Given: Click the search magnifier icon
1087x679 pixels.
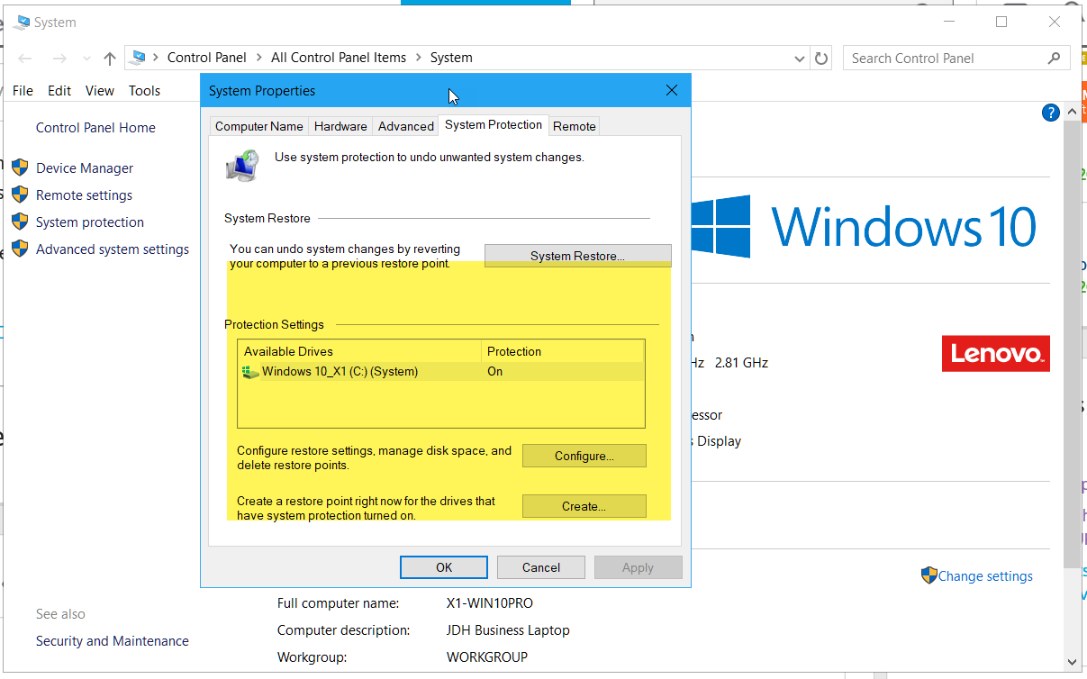Looking at the screenshot, I should click(1054, 59).
